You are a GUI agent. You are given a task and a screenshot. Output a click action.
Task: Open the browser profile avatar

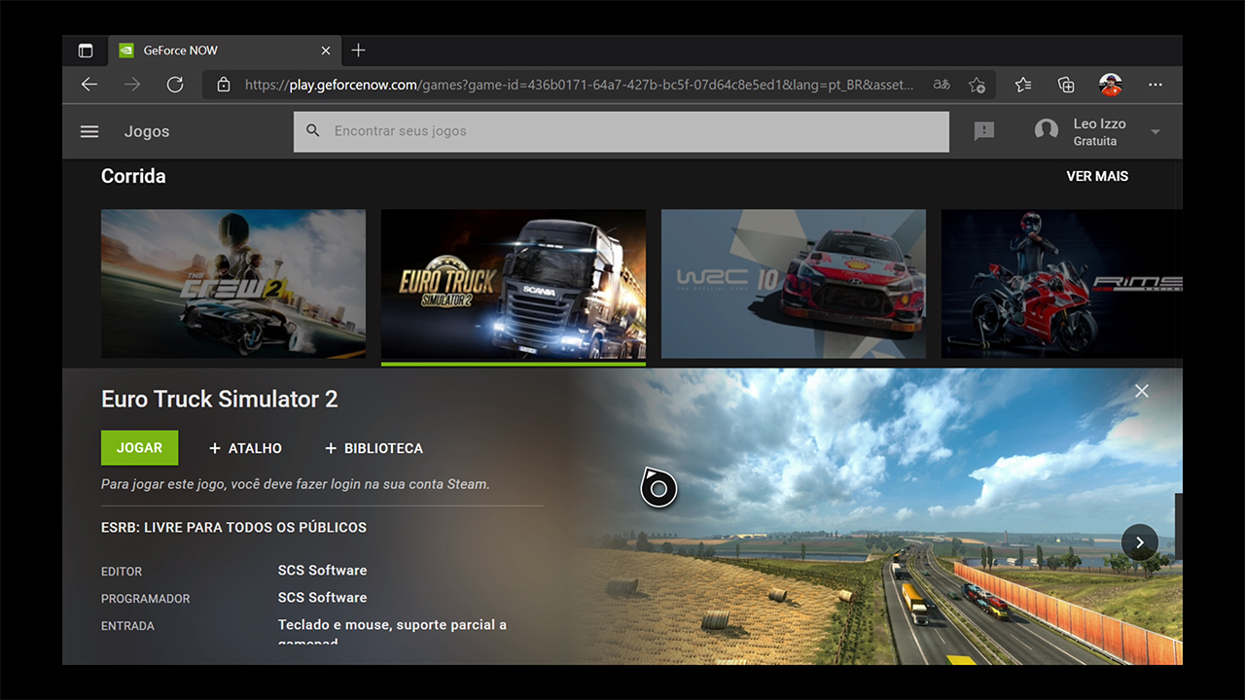click(1110, 85)
